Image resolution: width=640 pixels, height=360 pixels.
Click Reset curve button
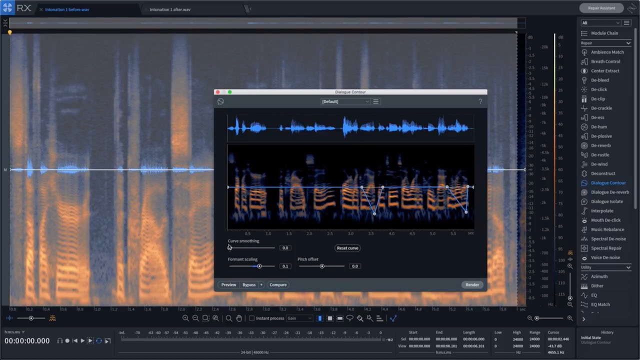click(x=347, y=248)
